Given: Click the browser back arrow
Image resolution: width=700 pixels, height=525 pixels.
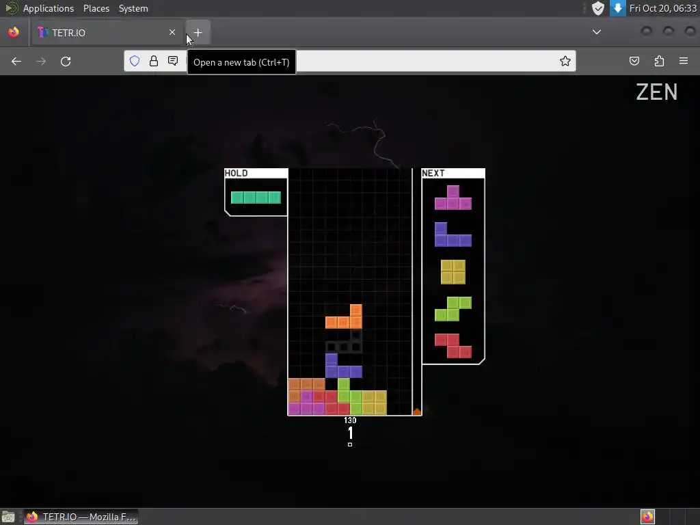Looking at the screenshot, I should coord(16,61).
